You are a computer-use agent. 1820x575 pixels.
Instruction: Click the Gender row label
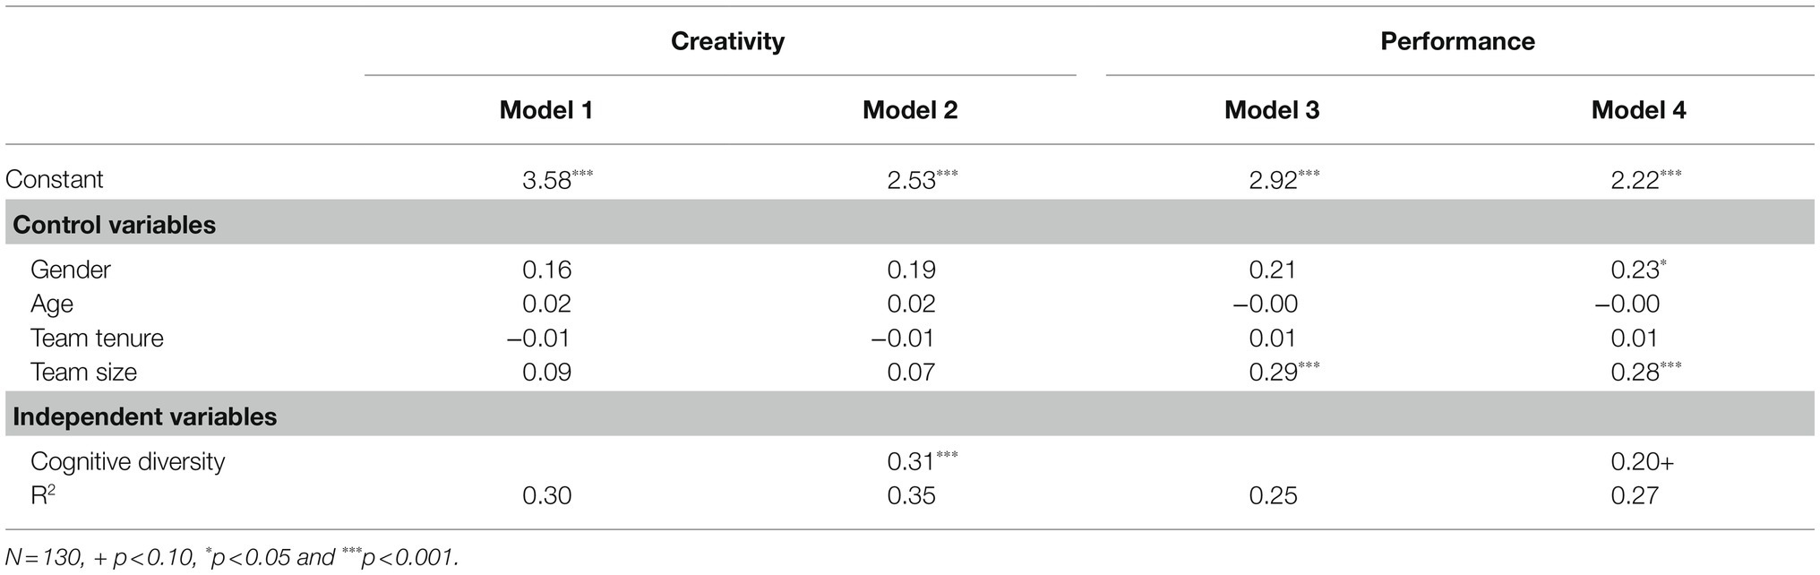71,270
